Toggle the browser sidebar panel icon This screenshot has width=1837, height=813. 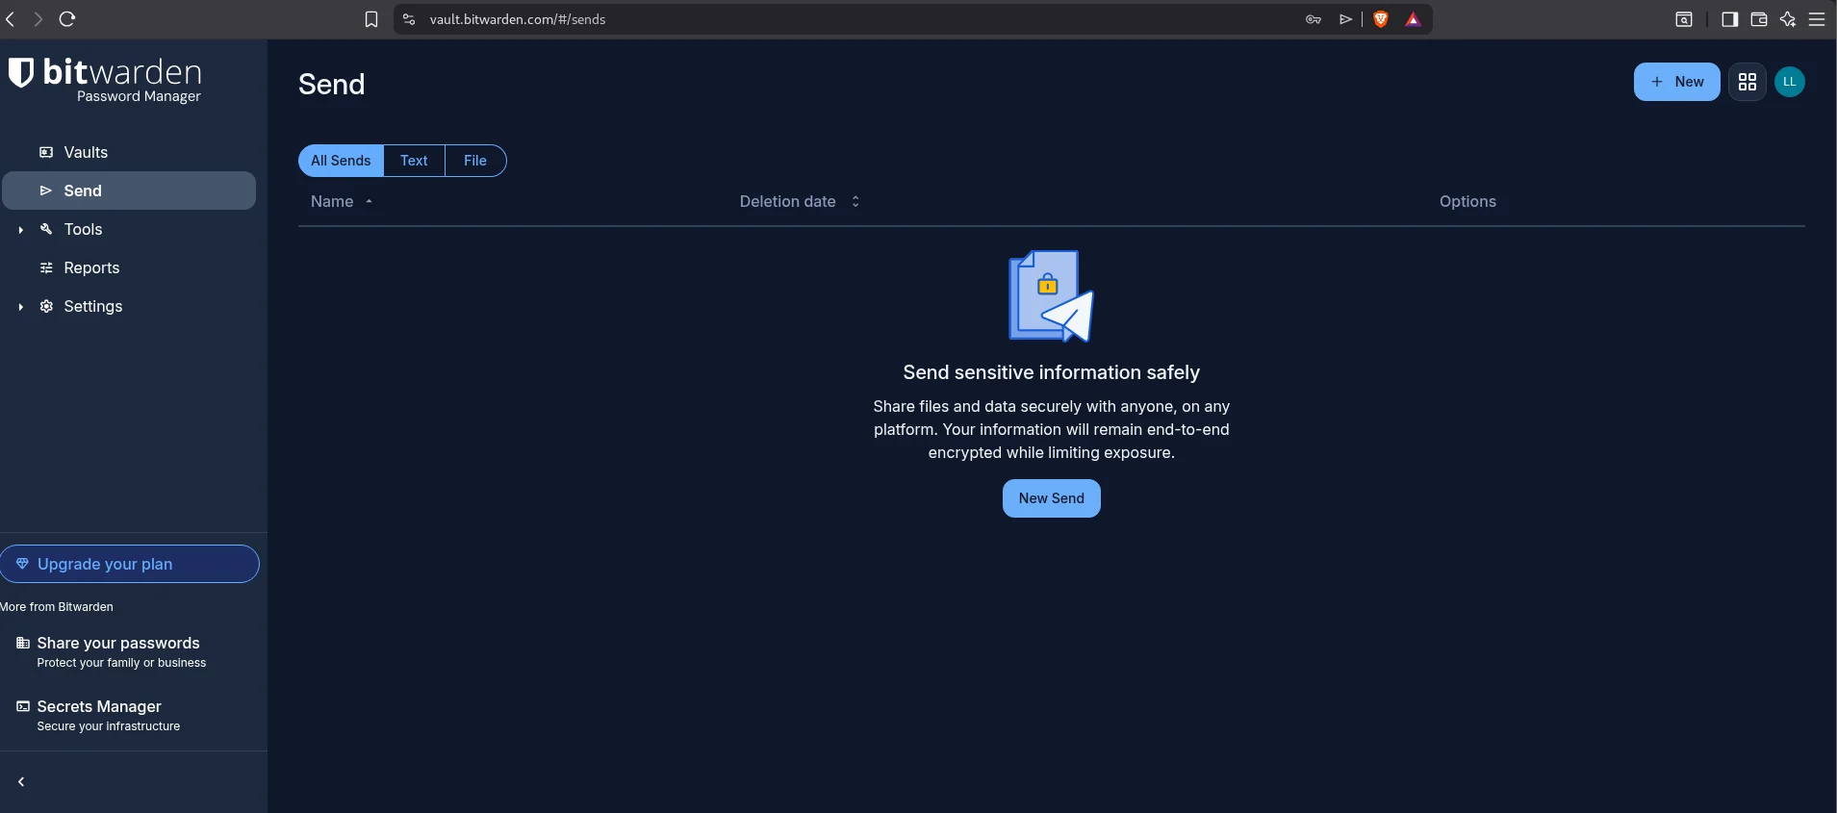(x=1729, y=19)
